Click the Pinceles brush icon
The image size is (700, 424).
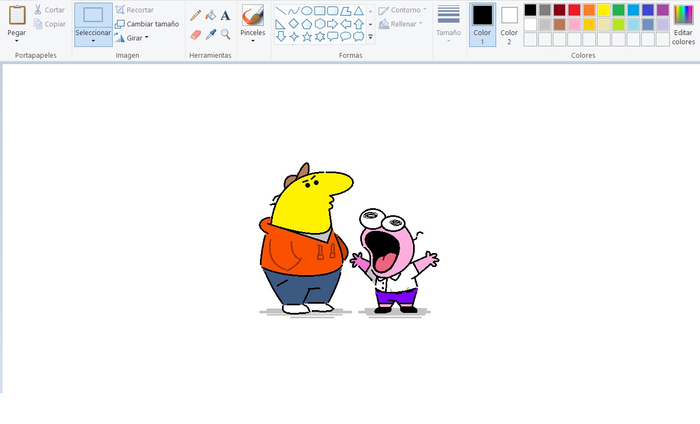(x=252, y=15)
